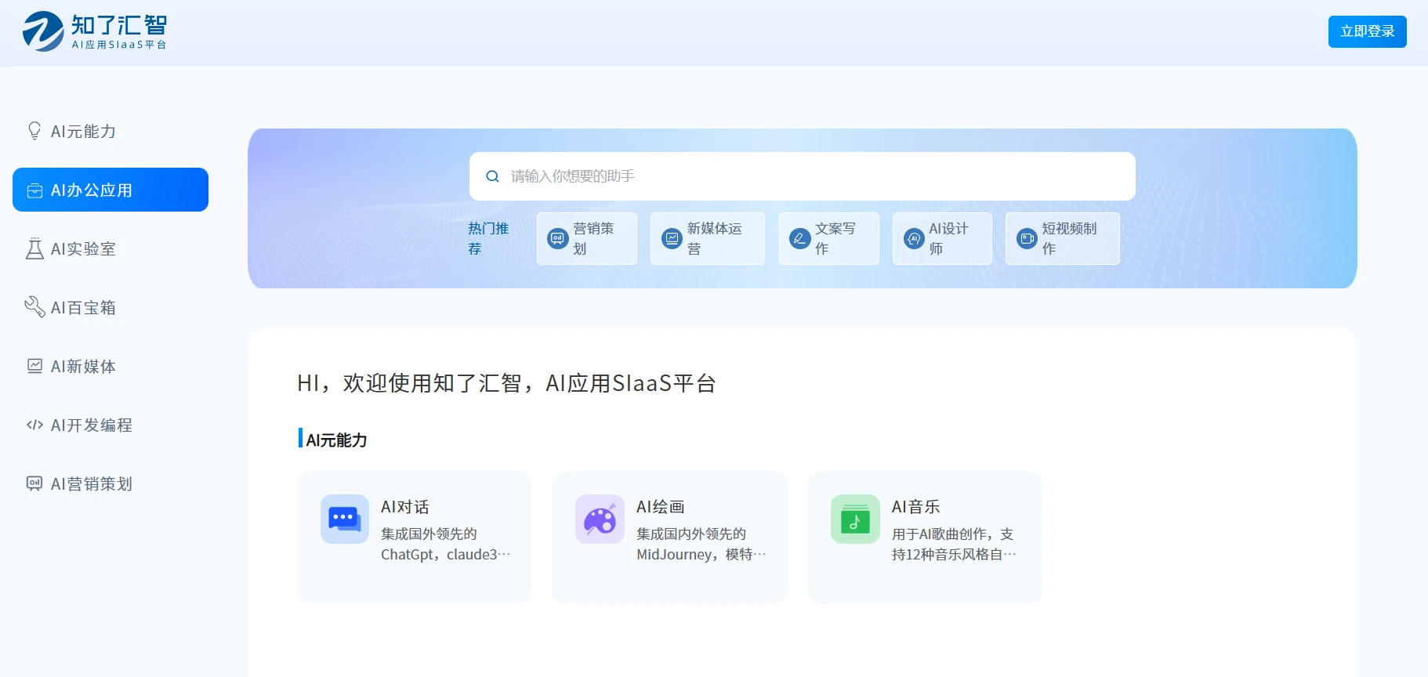This screenshot has width=1428, height=677.
Task: Click the chart icon beside AI新媒体
Action: [x=34, y=366]
